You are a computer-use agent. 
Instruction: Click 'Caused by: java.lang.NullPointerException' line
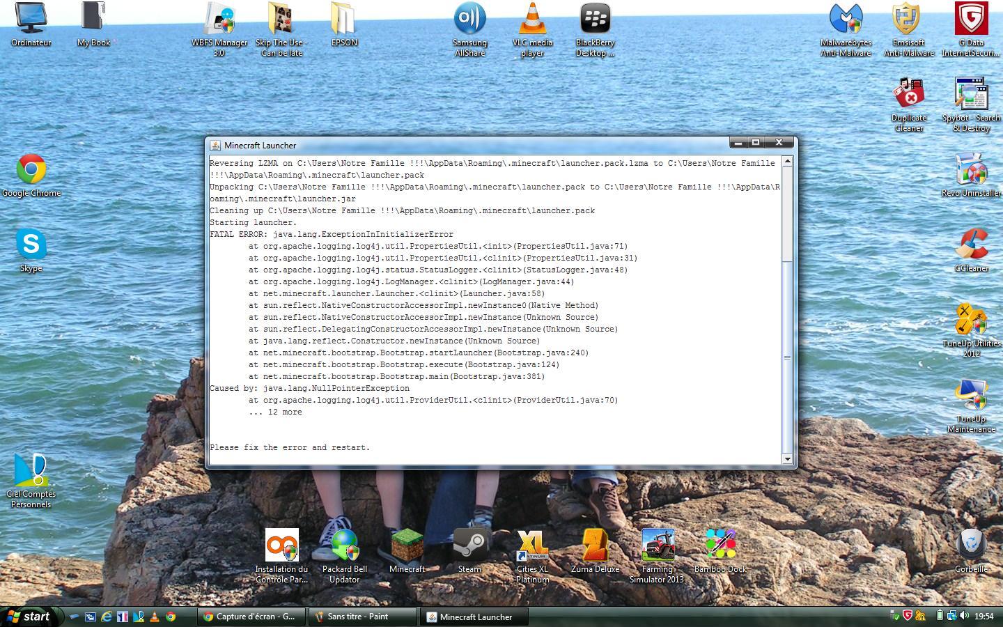point(310,389)
